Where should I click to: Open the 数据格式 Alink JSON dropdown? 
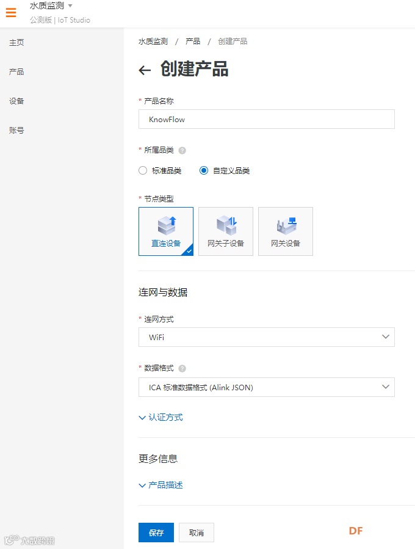(x=267, y=387)
